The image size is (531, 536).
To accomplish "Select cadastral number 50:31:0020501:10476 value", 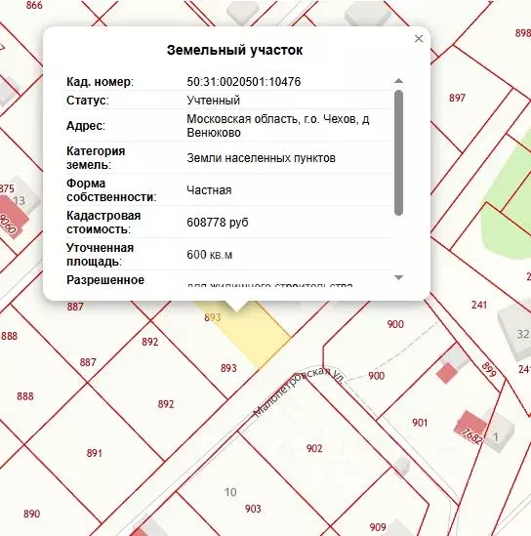I will tap(244, 82).
